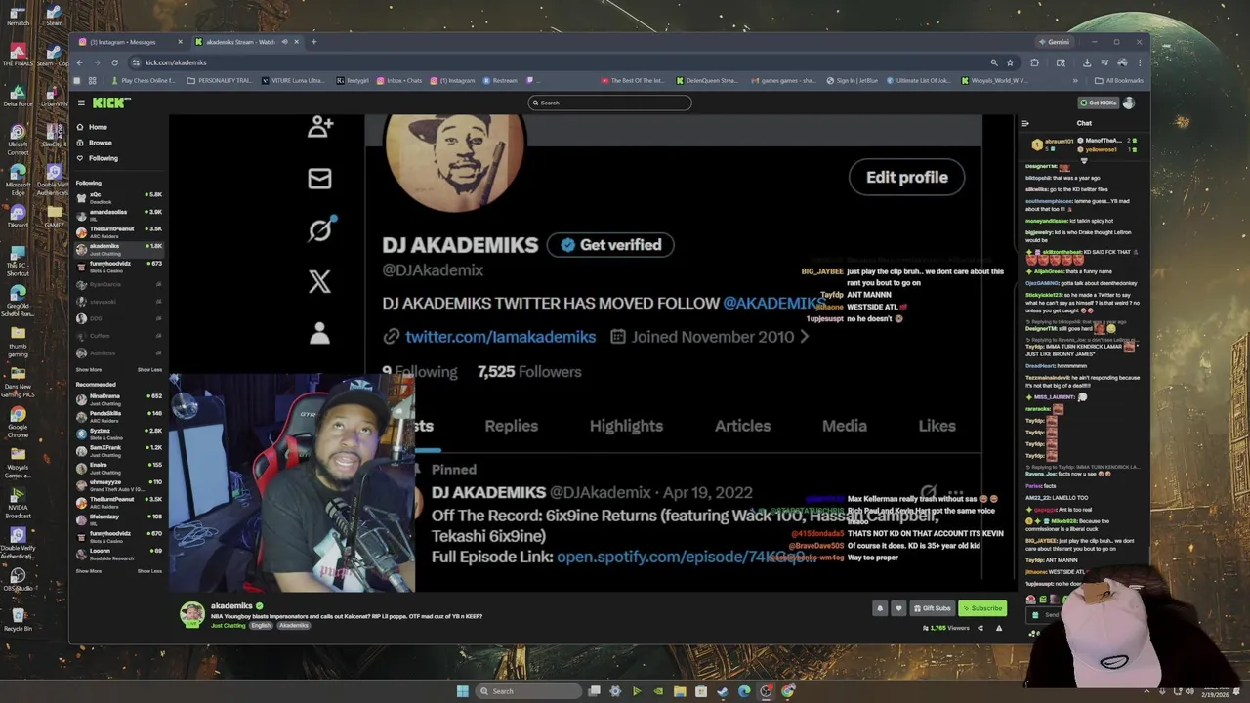Go to Home in the Kick sidebar
The width and height of the screenshot is (1250, 703).
[98, 127]
